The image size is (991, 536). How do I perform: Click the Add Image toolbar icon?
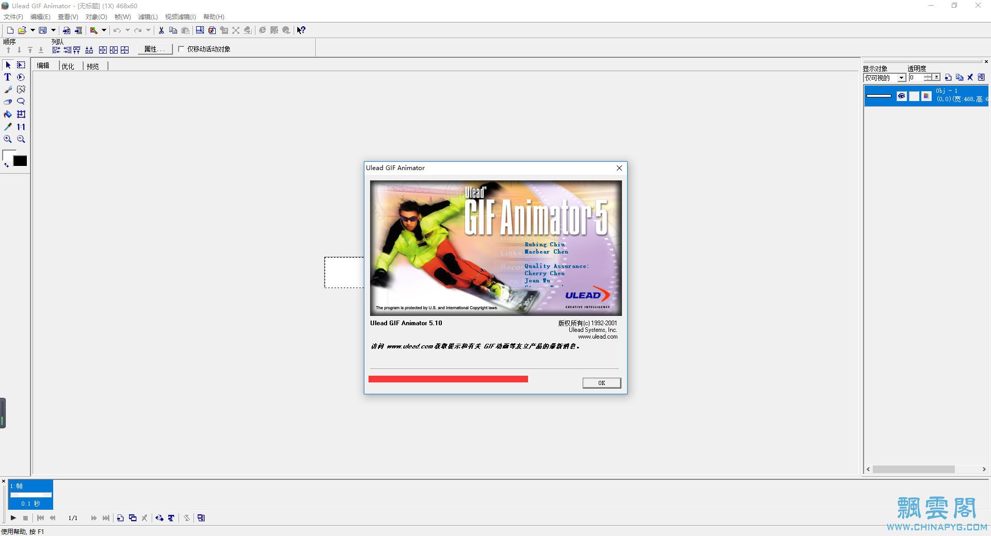click(67, 30)
